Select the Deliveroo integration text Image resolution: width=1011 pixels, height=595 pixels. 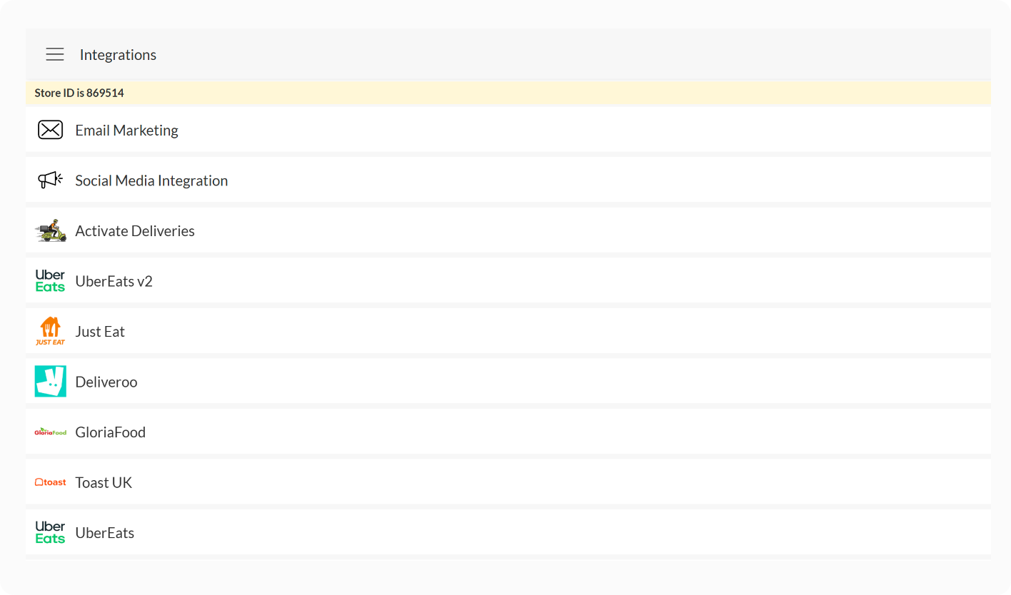coord(106,382)
